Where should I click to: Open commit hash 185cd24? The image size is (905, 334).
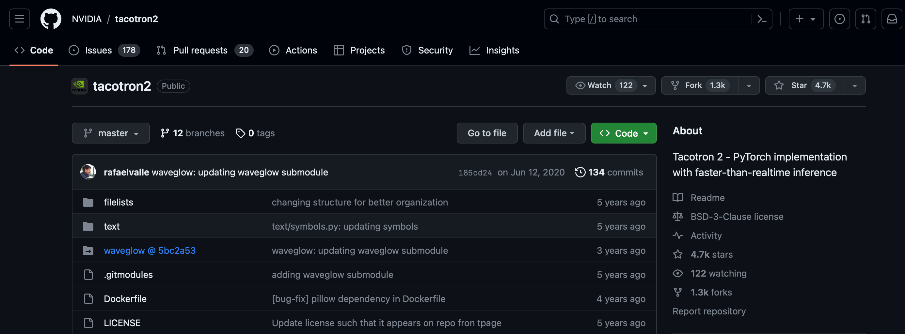475,173
